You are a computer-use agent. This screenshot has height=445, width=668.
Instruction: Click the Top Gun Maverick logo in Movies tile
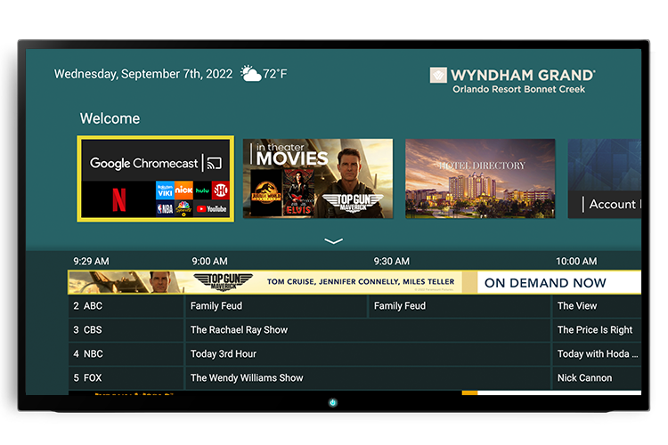click(x=353, y=202)
